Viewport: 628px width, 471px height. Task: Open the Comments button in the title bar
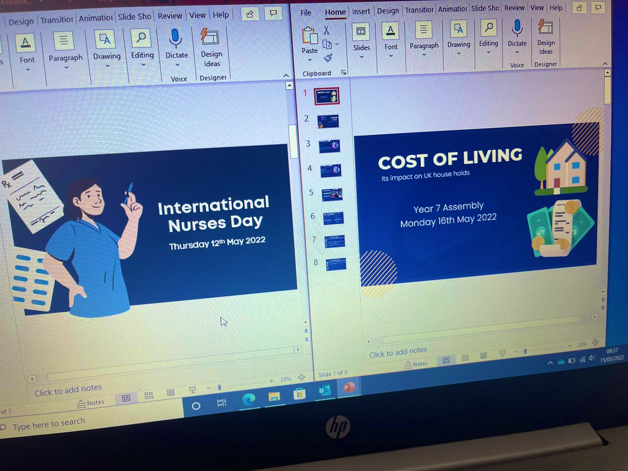(598, 8)
